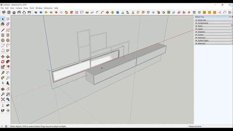Choose the Orbit tool
233x131 pixels.
pyautogui.click(x=3, y=89)
